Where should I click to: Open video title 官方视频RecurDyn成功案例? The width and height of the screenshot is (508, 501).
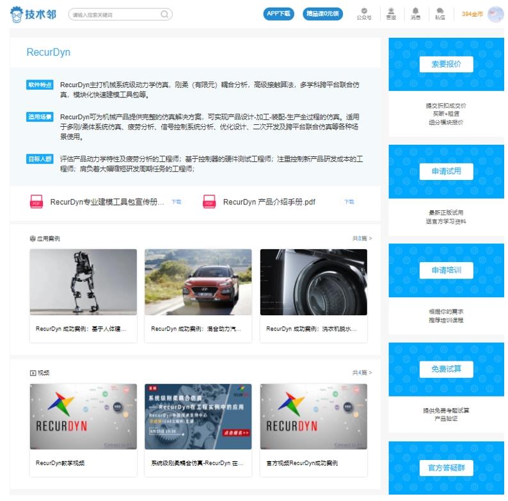pos(302,463)
